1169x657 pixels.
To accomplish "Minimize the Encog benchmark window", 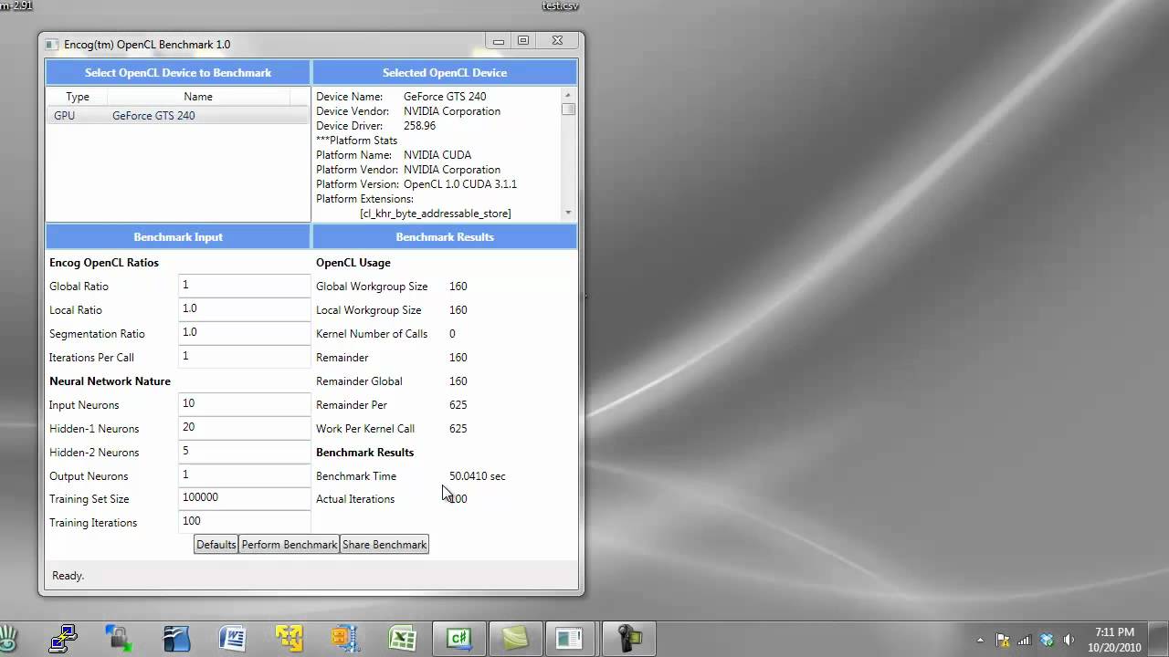I will pyautogui.click(x=499, y=40).
